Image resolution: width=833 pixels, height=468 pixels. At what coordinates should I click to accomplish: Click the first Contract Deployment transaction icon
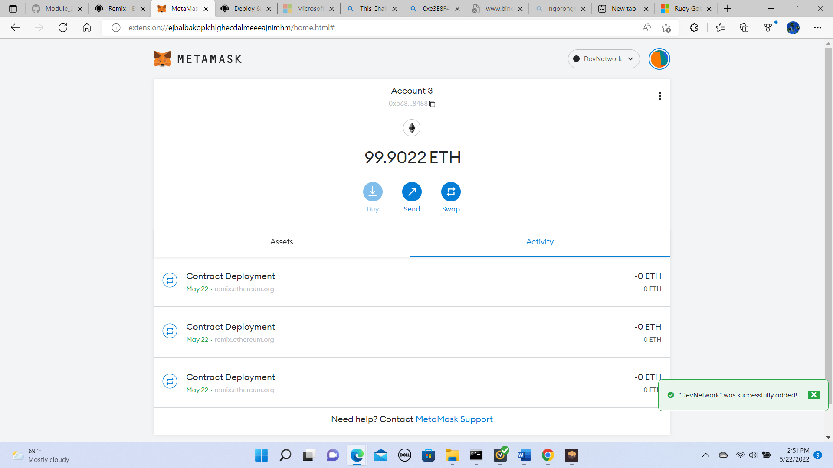pos(170,280)
